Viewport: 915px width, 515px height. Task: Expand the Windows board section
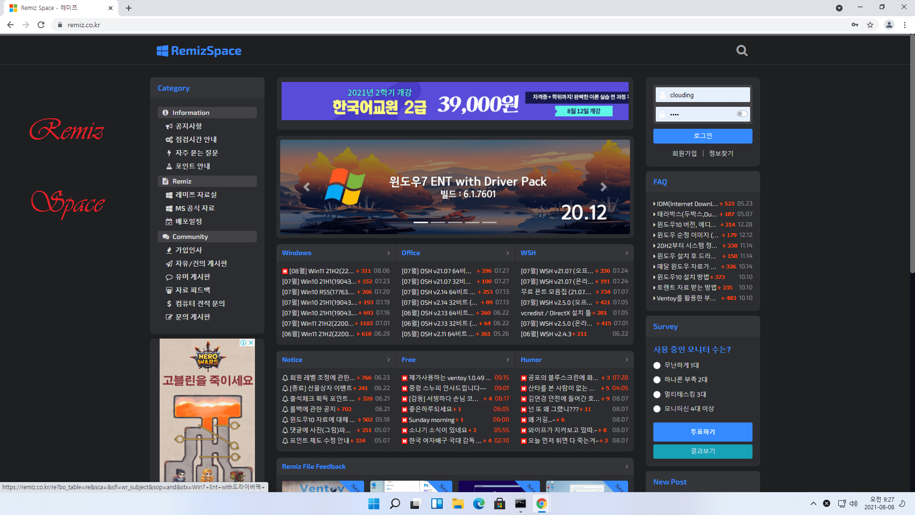pyautogui.click(x=388, y=253)
